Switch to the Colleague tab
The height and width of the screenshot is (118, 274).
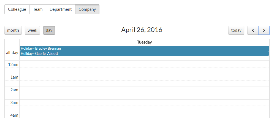coord(17,9)
